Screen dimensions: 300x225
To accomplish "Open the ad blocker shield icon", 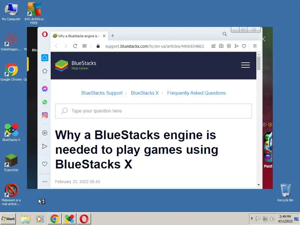I will (x=229, y=46).
